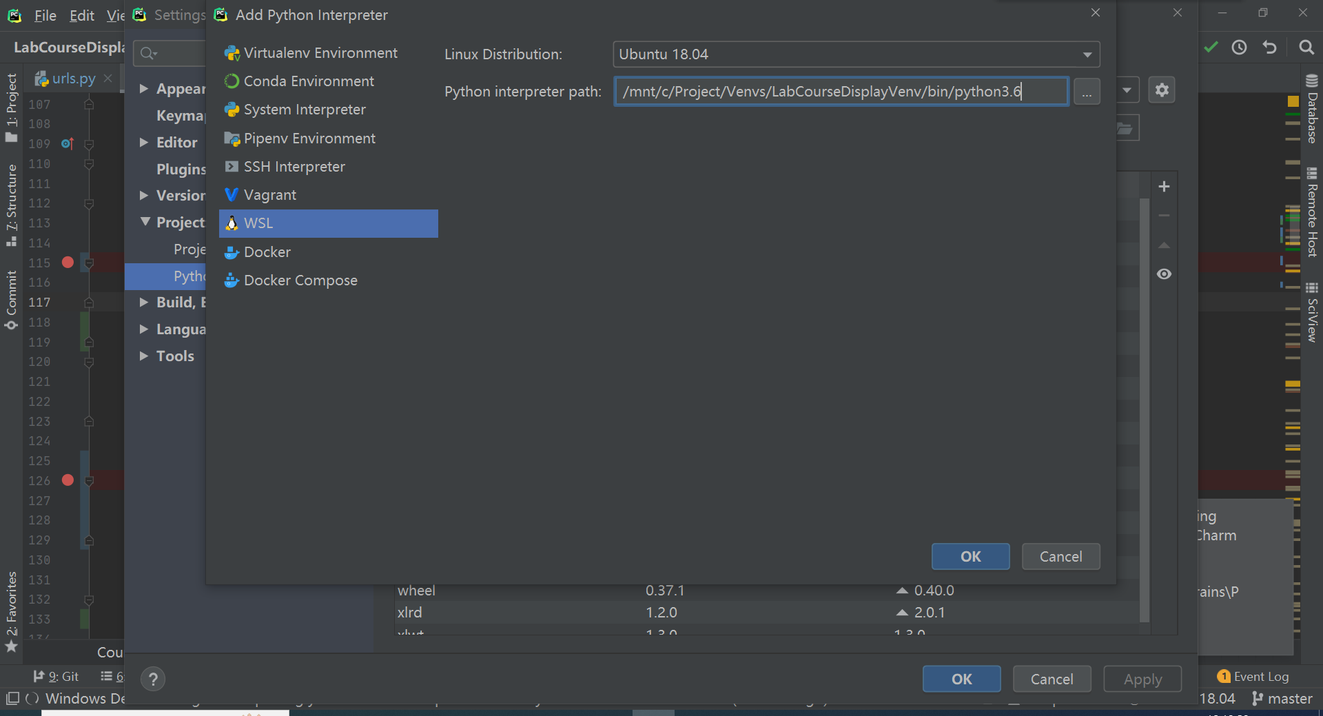The image size is (1323, 716).
Task: Click Search Everywhere magnifier icon
Action: click(1306, 47)
